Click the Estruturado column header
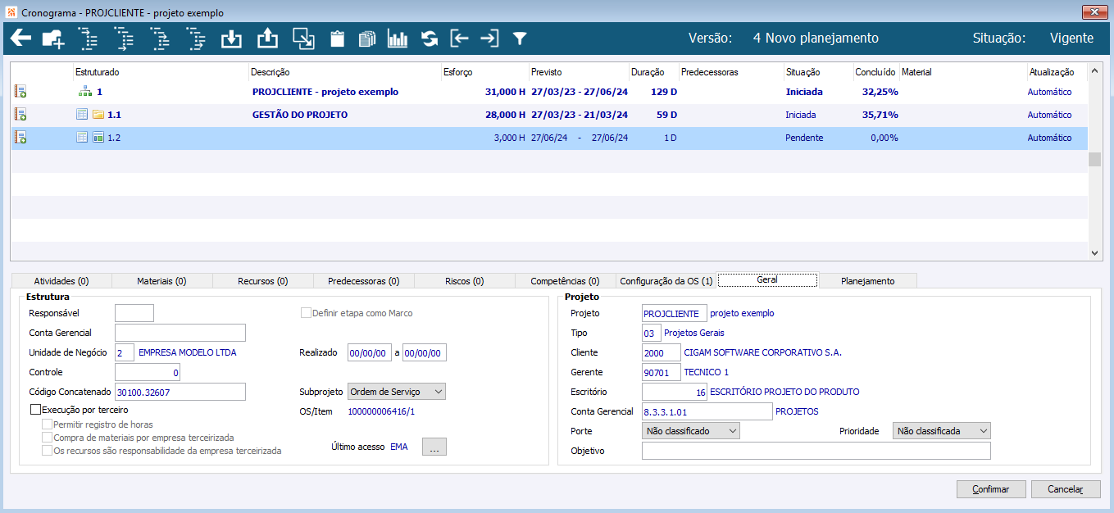 point(161,72)
